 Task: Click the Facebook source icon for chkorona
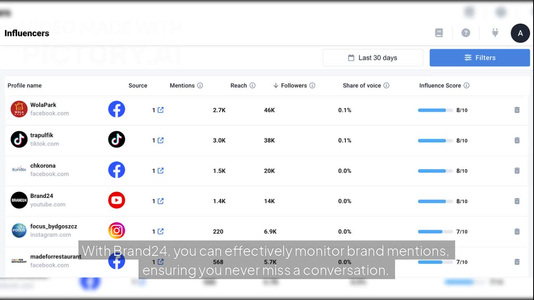click(117, 170)
